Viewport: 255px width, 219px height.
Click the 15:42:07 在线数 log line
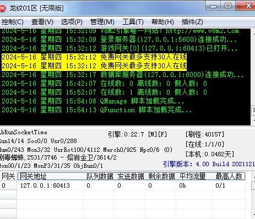pyautogui.click(x=104, y=84)
